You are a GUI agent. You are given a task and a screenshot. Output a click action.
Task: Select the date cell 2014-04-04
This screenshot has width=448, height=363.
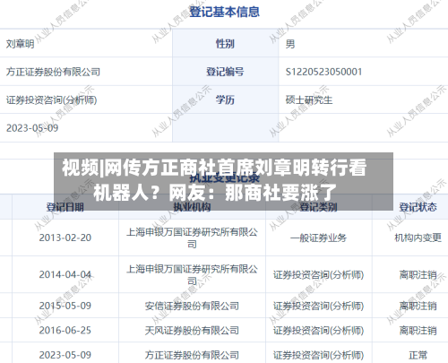65,274
